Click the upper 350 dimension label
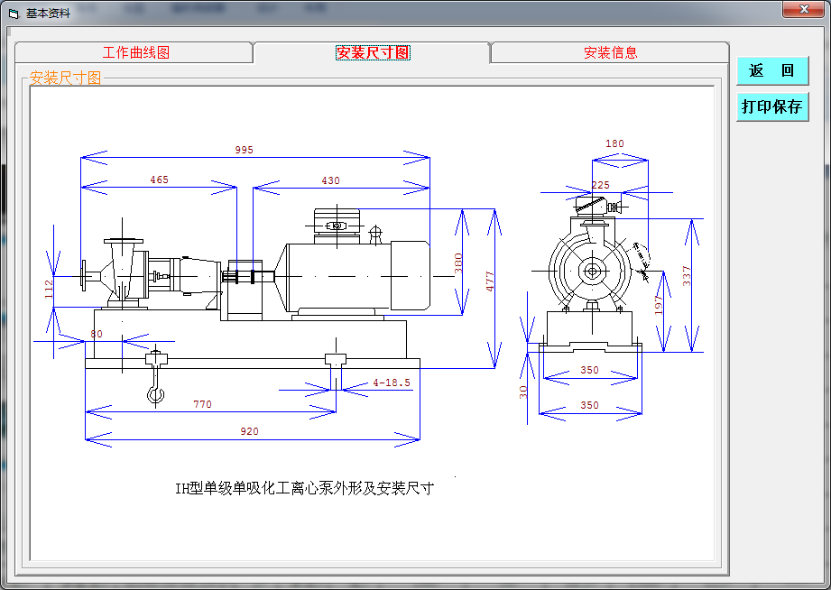 [x=589, y=370]
